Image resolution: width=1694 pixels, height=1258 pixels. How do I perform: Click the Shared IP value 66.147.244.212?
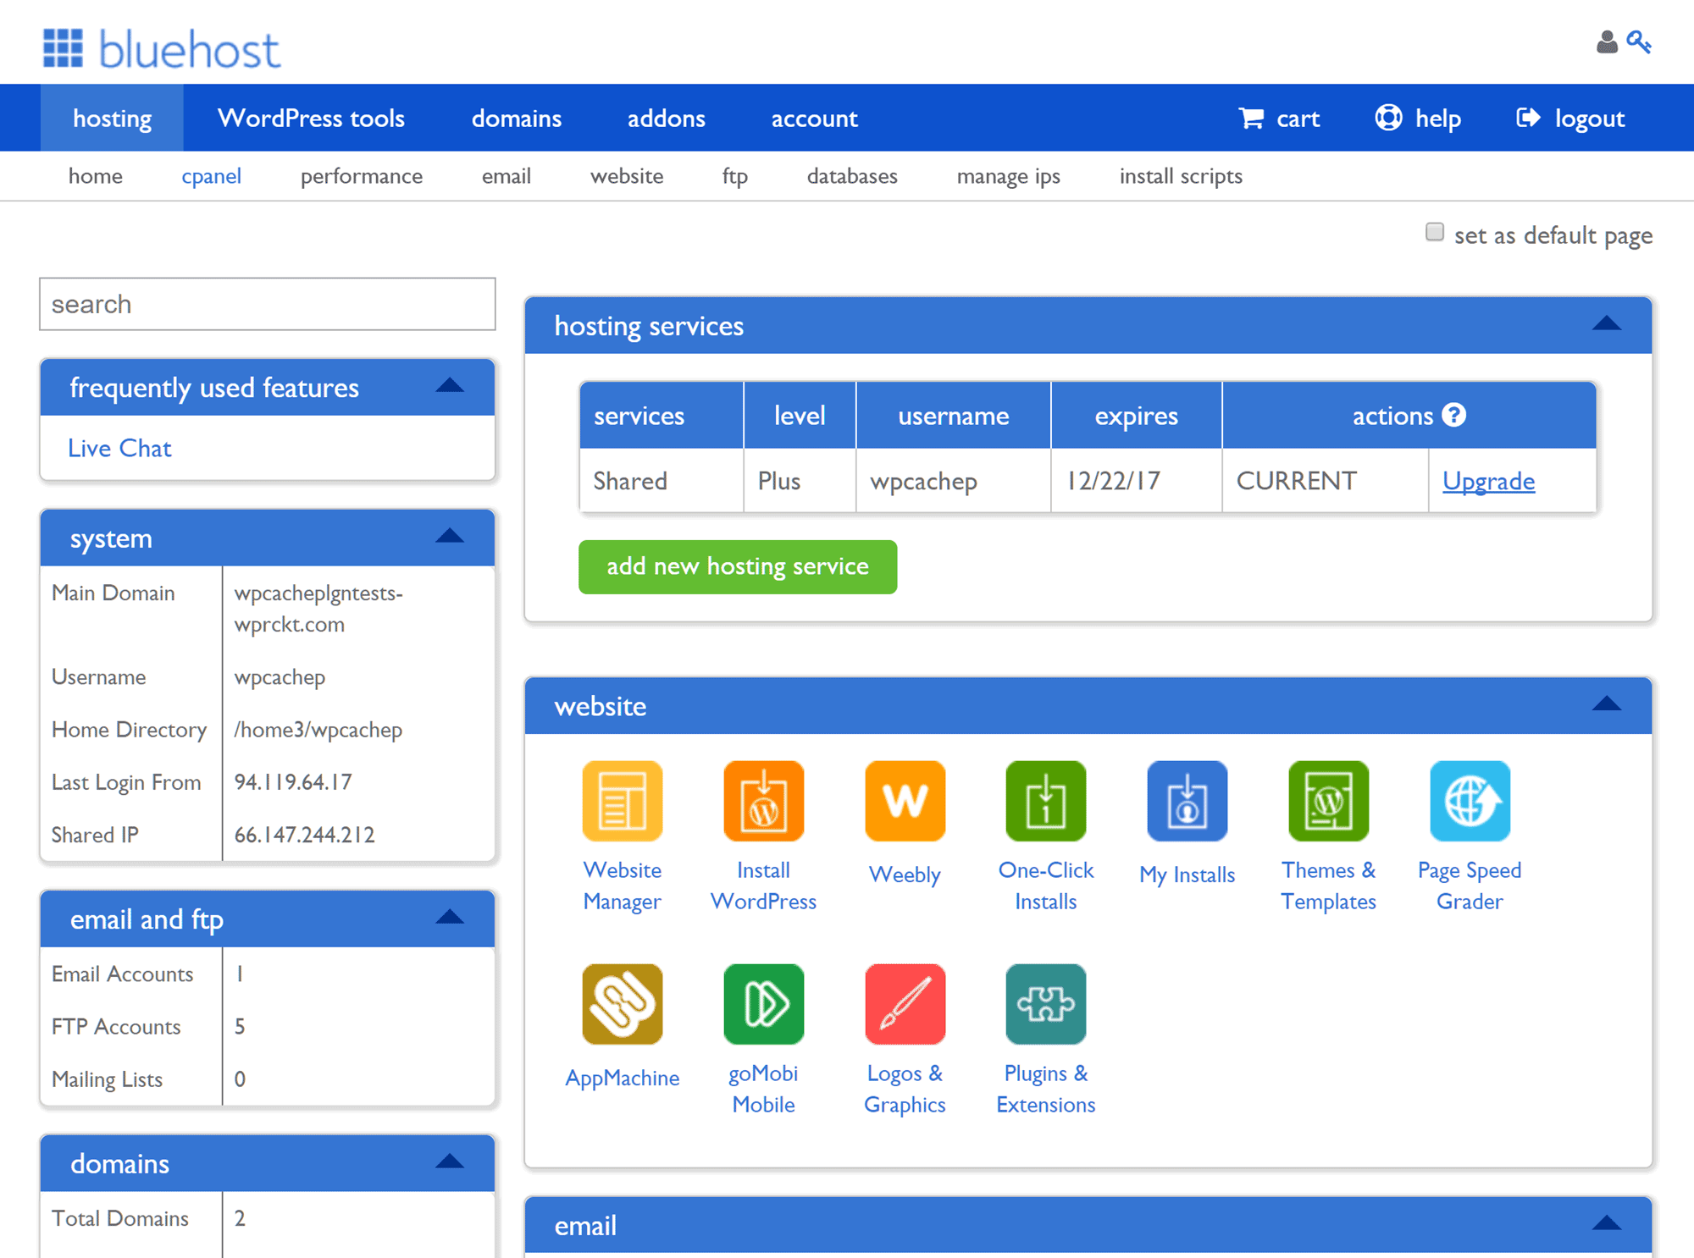coord(305,835)
